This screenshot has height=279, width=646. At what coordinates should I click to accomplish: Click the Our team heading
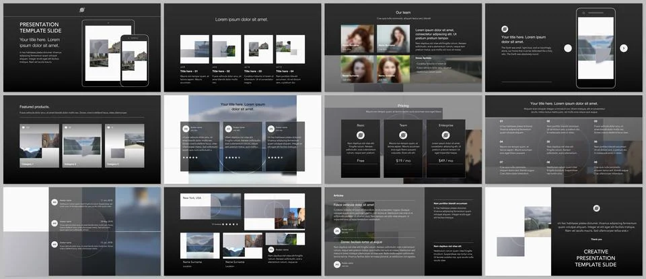[403, 13]
